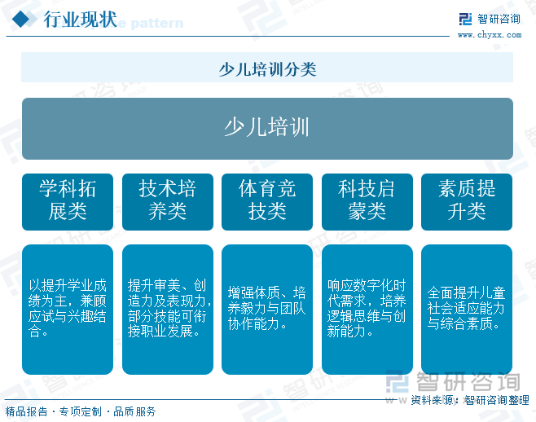Select the 行业现状 heading text

81,20
